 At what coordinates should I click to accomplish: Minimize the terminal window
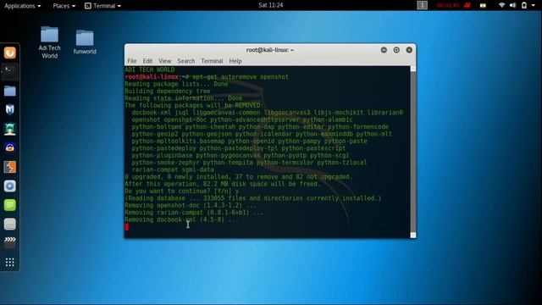[384, 50]
